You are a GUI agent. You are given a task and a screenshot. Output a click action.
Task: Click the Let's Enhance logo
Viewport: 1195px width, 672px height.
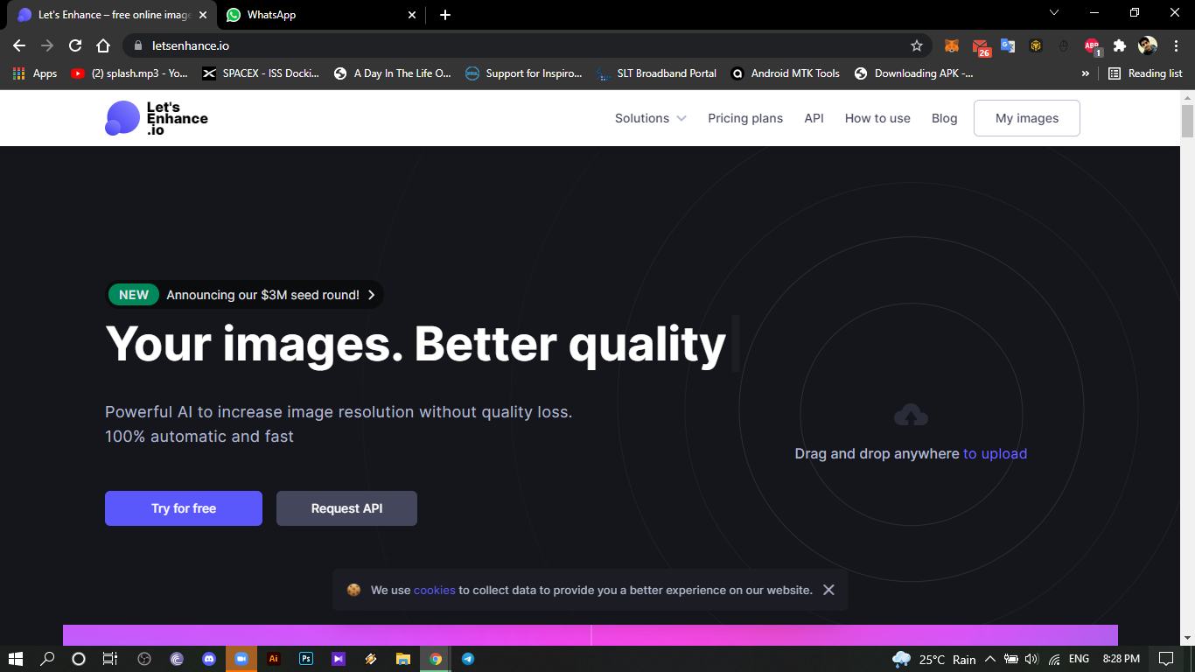[157, 118]
